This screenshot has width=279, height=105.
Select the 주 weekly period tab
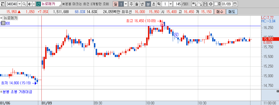[131, 4]
